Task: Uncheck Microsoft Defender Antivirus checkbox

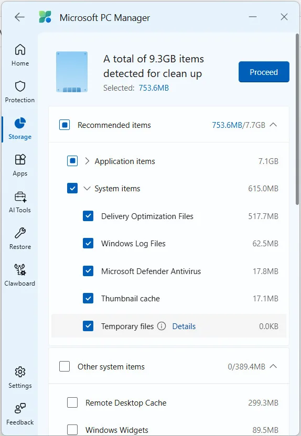Action: click(88, 271)
